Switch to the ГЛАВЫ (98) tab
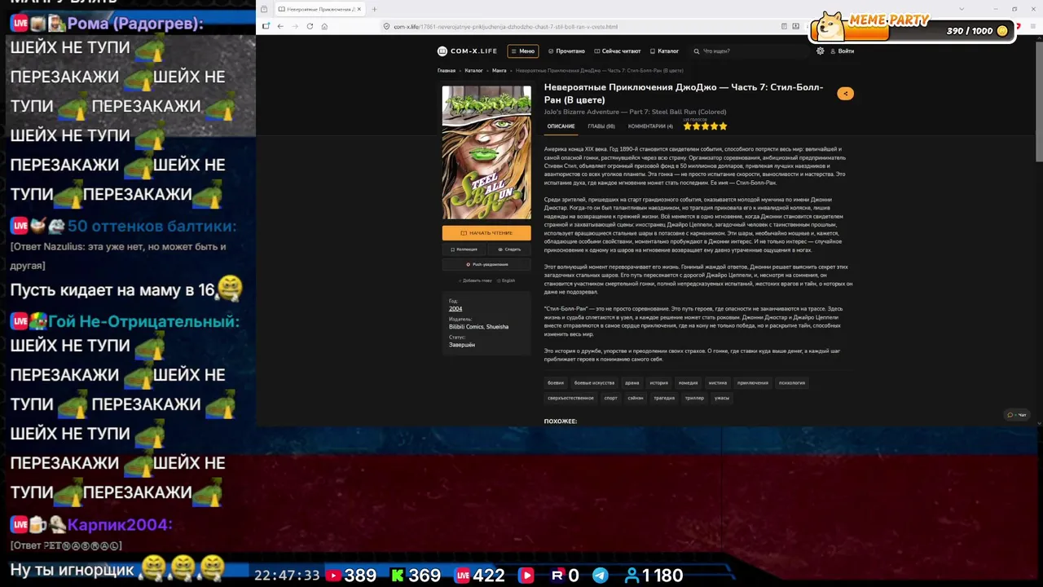Image resolution: width=1043 pixels, height=587 pixels. (601, 126)
